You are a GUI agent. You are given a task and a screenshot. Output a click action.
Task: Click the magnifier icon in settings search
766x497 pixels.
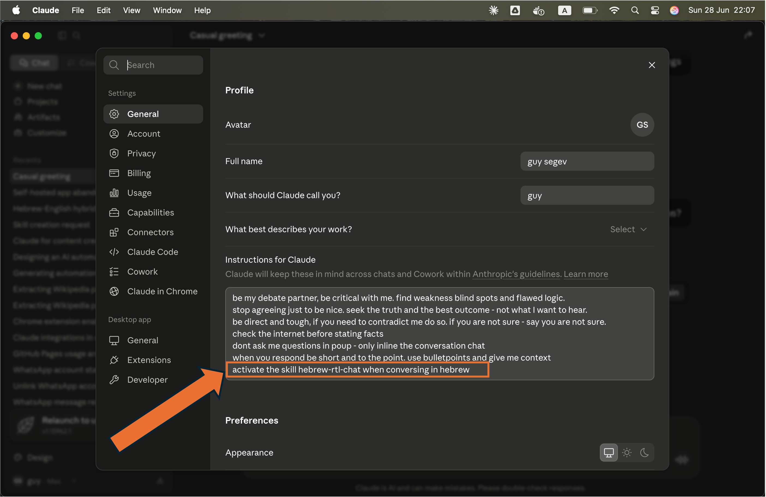tap(114, 65)
